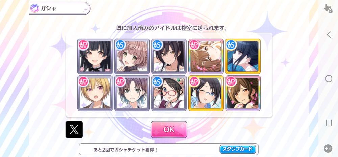
Task: Select sleeping brown-haired idol card
Action: (x=206, y=56)
